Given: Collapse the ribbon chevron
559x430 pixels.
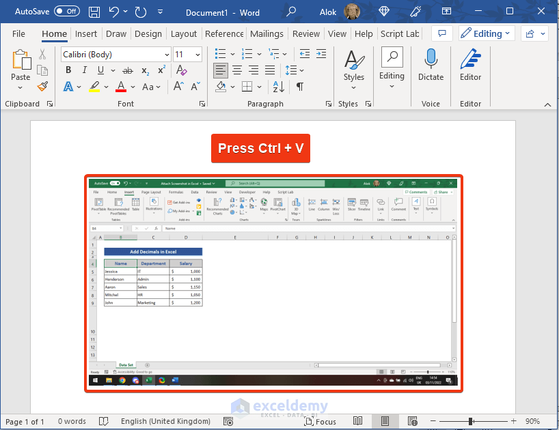Looking at the screenshot, I should [547, 104].
